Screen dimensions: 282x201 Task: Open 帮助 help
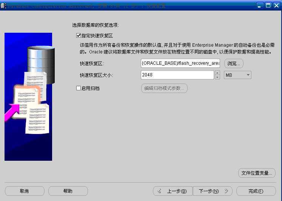click(68, 191)
